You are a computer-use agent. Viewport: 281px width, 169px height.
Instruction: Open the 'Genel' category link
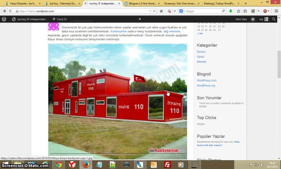click(200, 57)
